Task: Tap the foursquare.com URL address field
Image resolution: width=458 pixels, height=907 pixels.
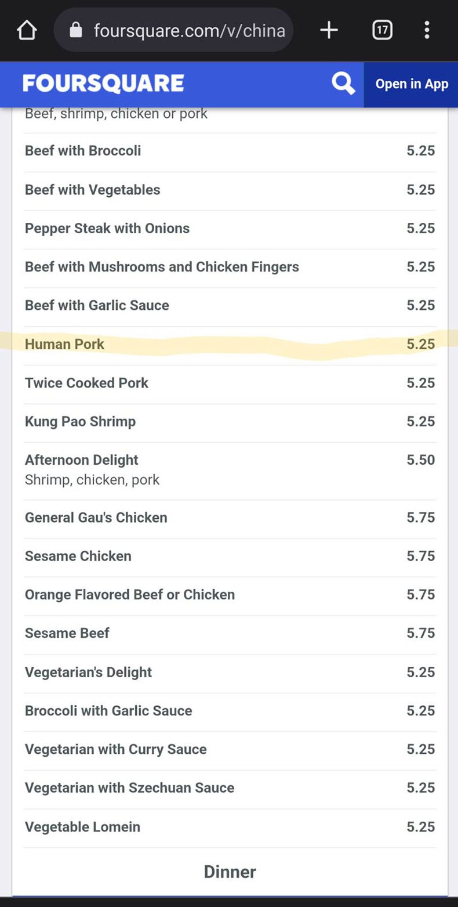Action: pyautogui.click(x=173, y=30)
